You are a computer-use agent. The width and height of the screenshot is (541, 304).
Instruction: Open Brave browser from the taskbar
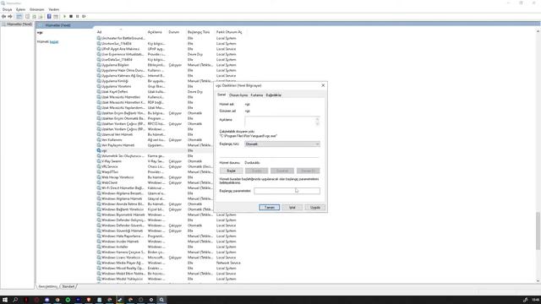coord(89,300)
